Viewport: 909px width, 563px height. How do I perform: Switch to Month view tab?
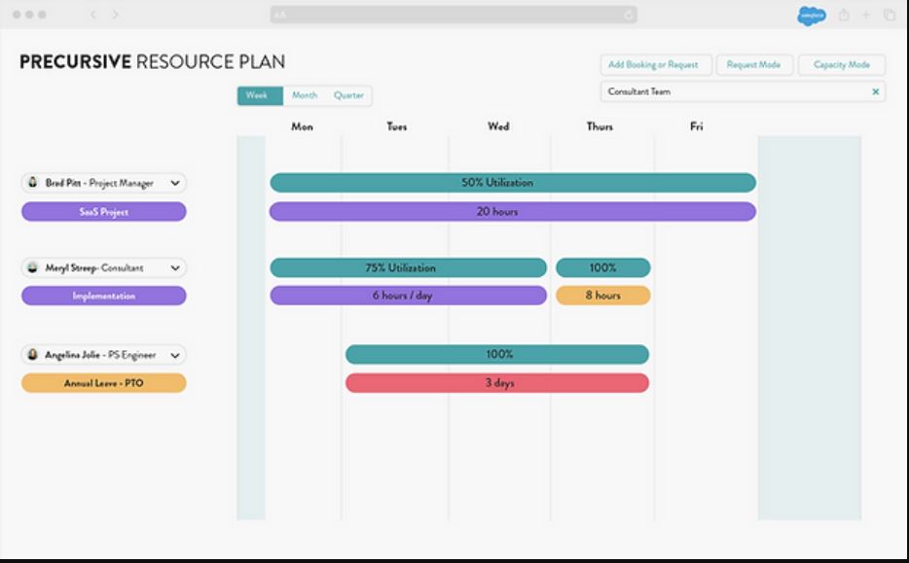(x=305, y=95)
